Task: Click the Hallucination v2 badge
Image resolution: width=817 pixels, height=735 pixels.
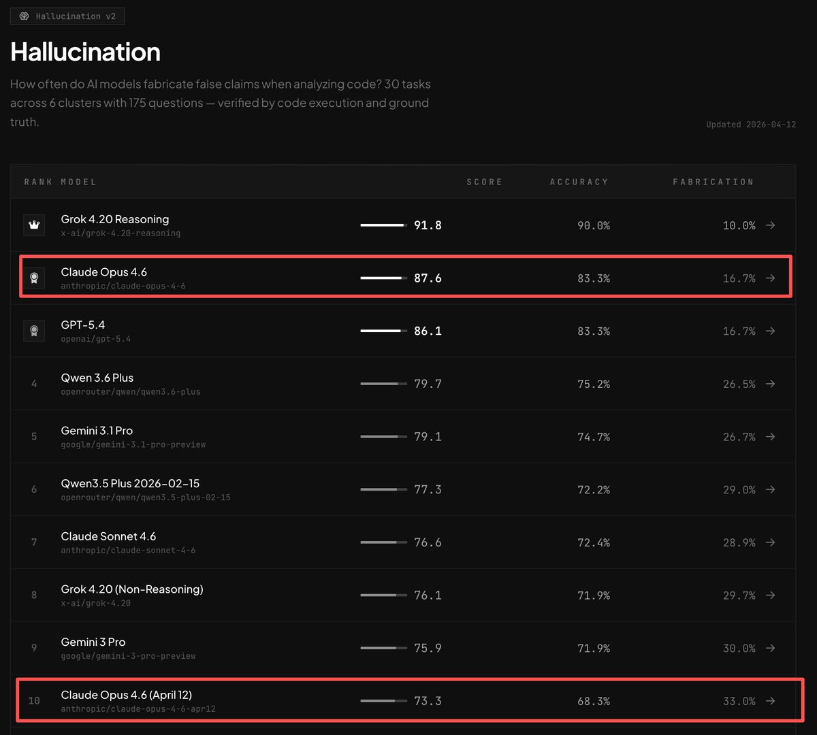Action: pos(67,16)
